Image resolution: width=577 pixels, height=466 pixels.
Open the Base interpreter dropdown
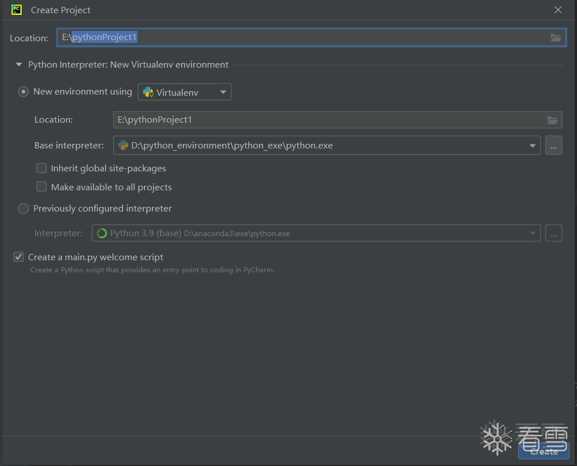tap(327, 146)
